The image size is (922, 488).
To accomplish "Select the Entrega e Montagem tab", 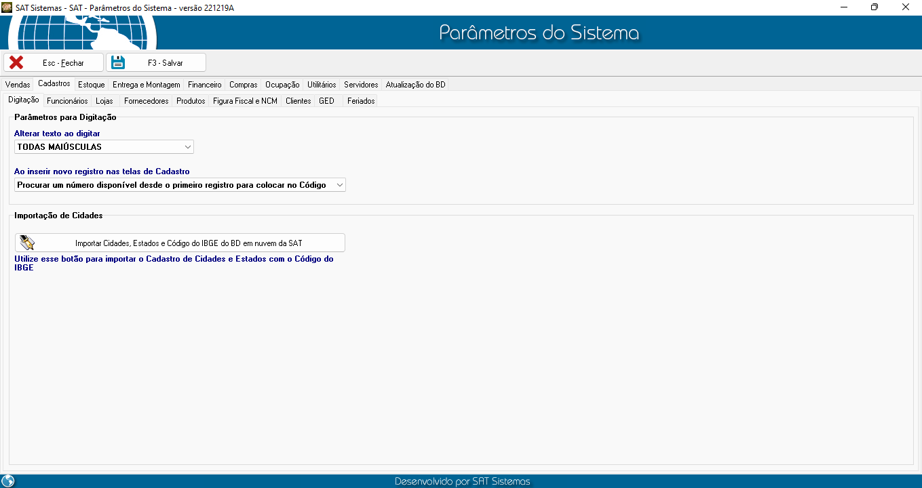I will 146,85.
